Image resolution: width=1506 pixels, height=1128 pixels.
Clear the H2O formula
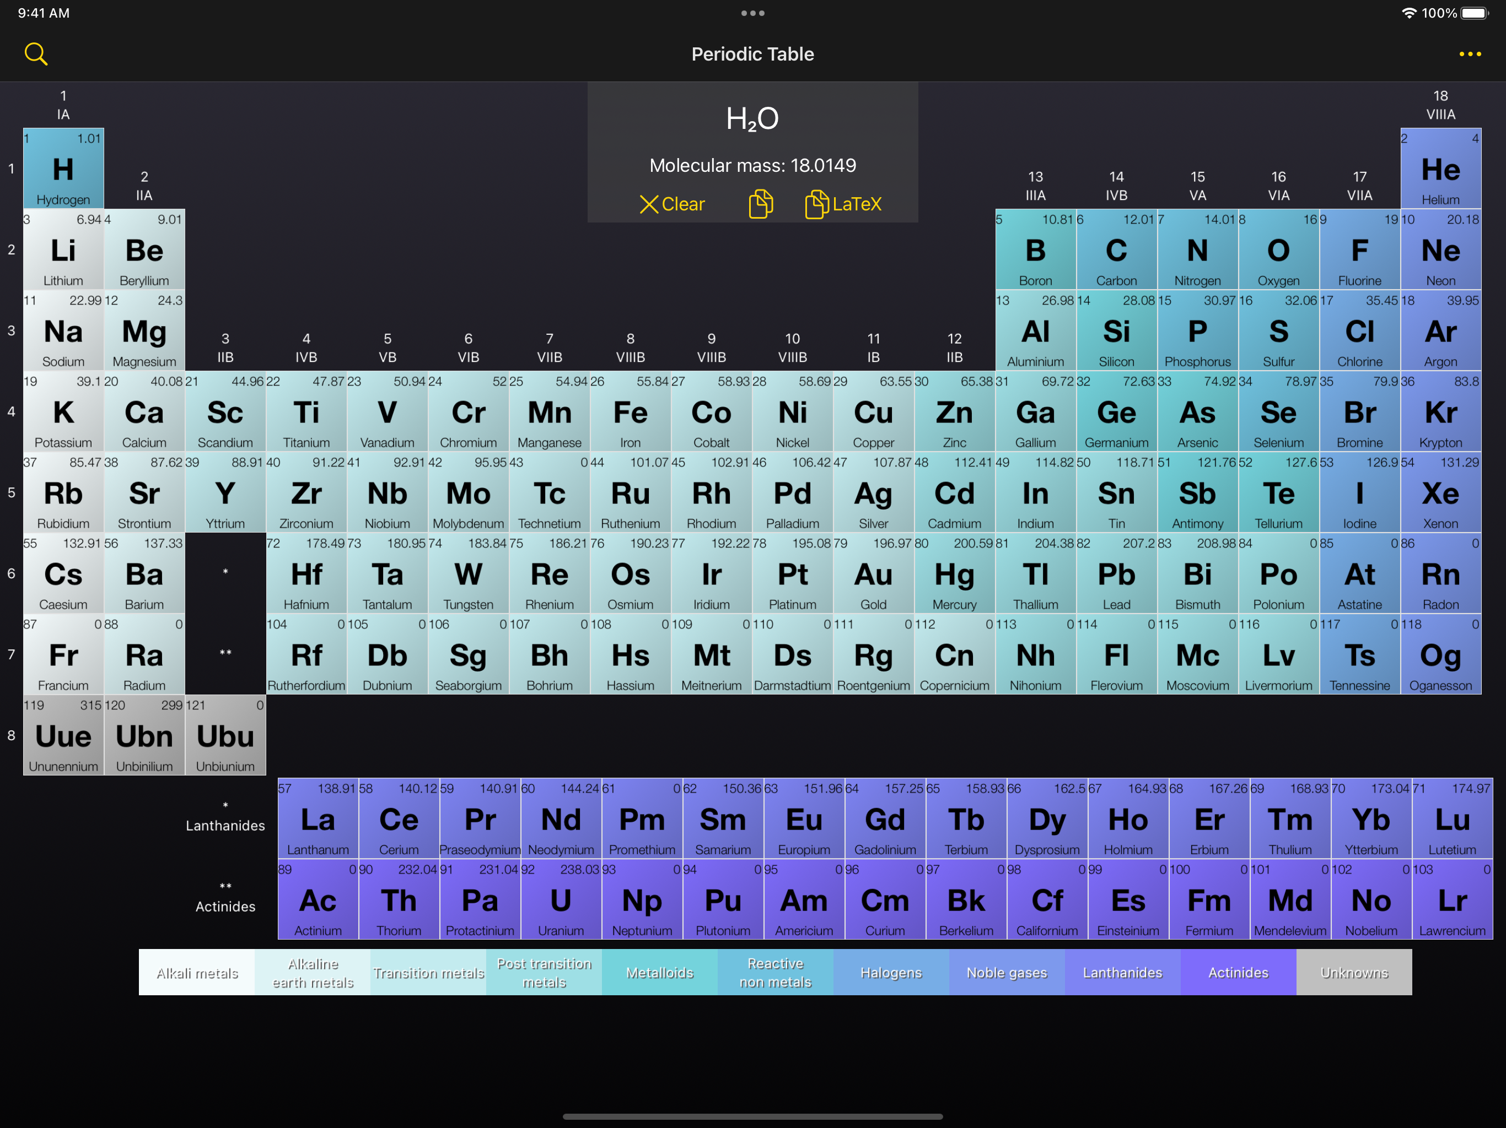(x=672, y=204)
